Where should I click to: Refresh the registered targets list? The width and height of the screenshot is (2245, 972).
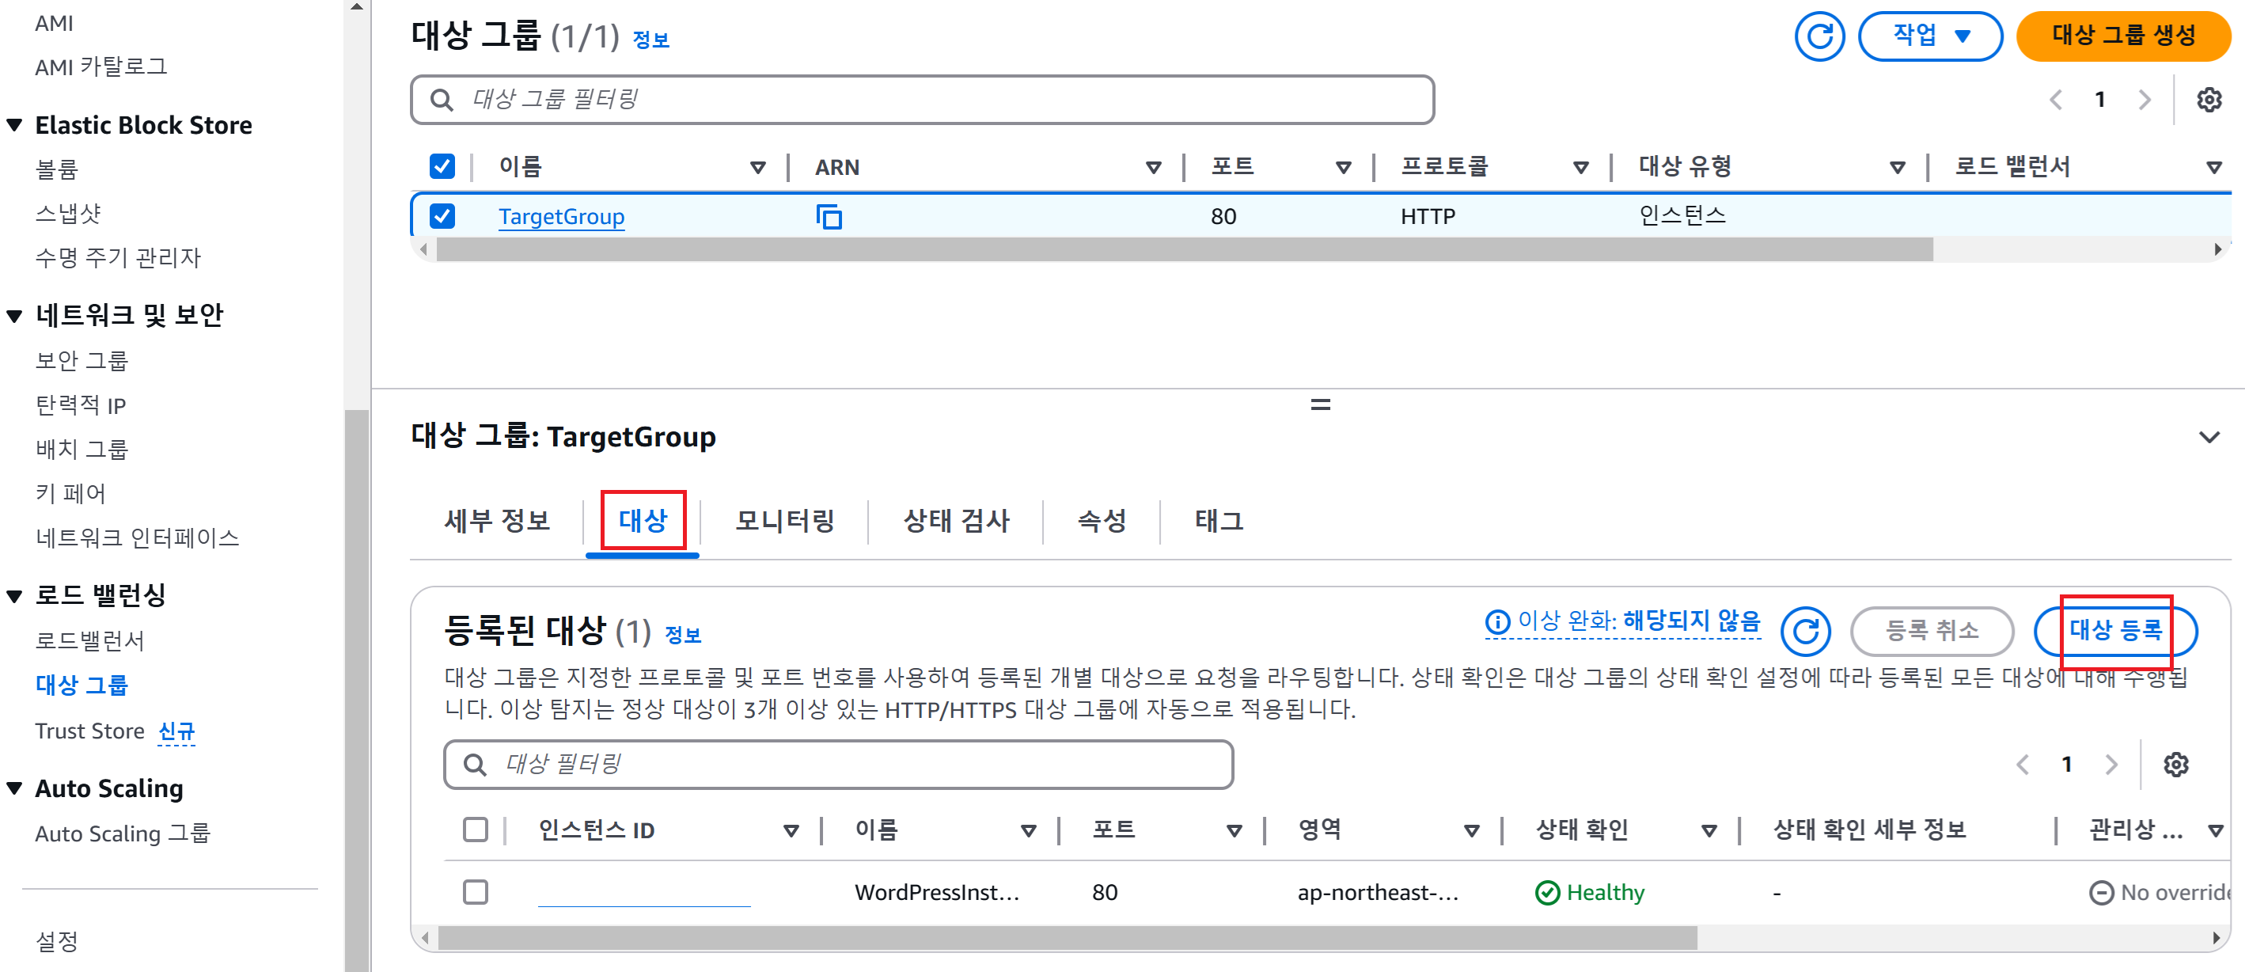[1805, 630]
